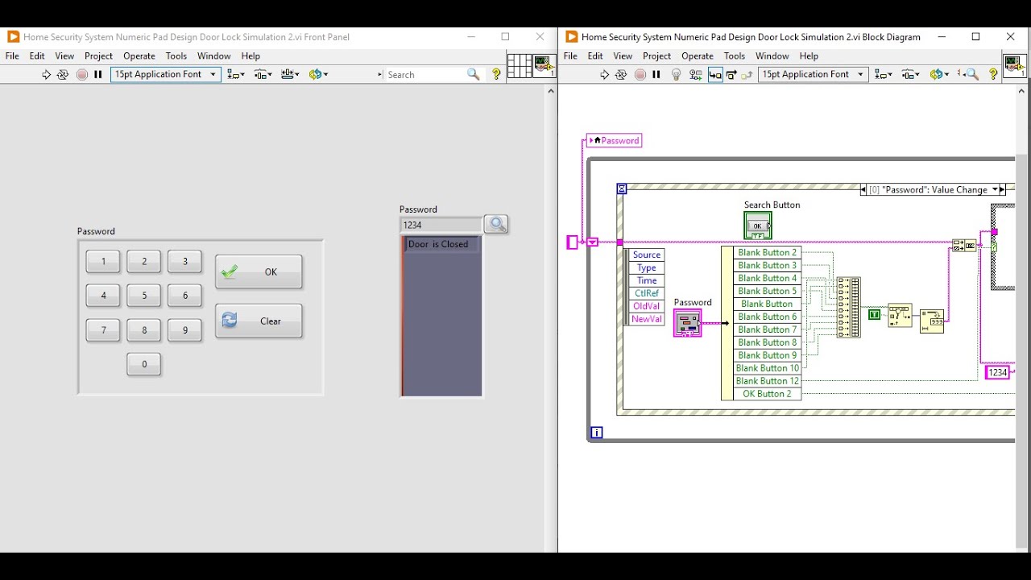Image resolution: width=1031 pixels, height=580 pixels.
Task: Toggle Retain Wire Values button
Action: point(696,74)
